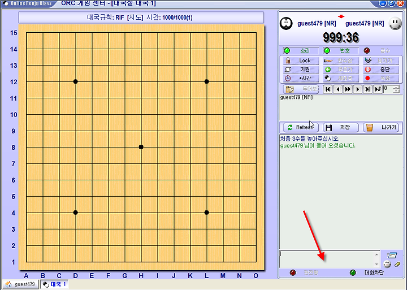Click the 녹화 record red dot button
407x290 pixels.
pos(381,78)
